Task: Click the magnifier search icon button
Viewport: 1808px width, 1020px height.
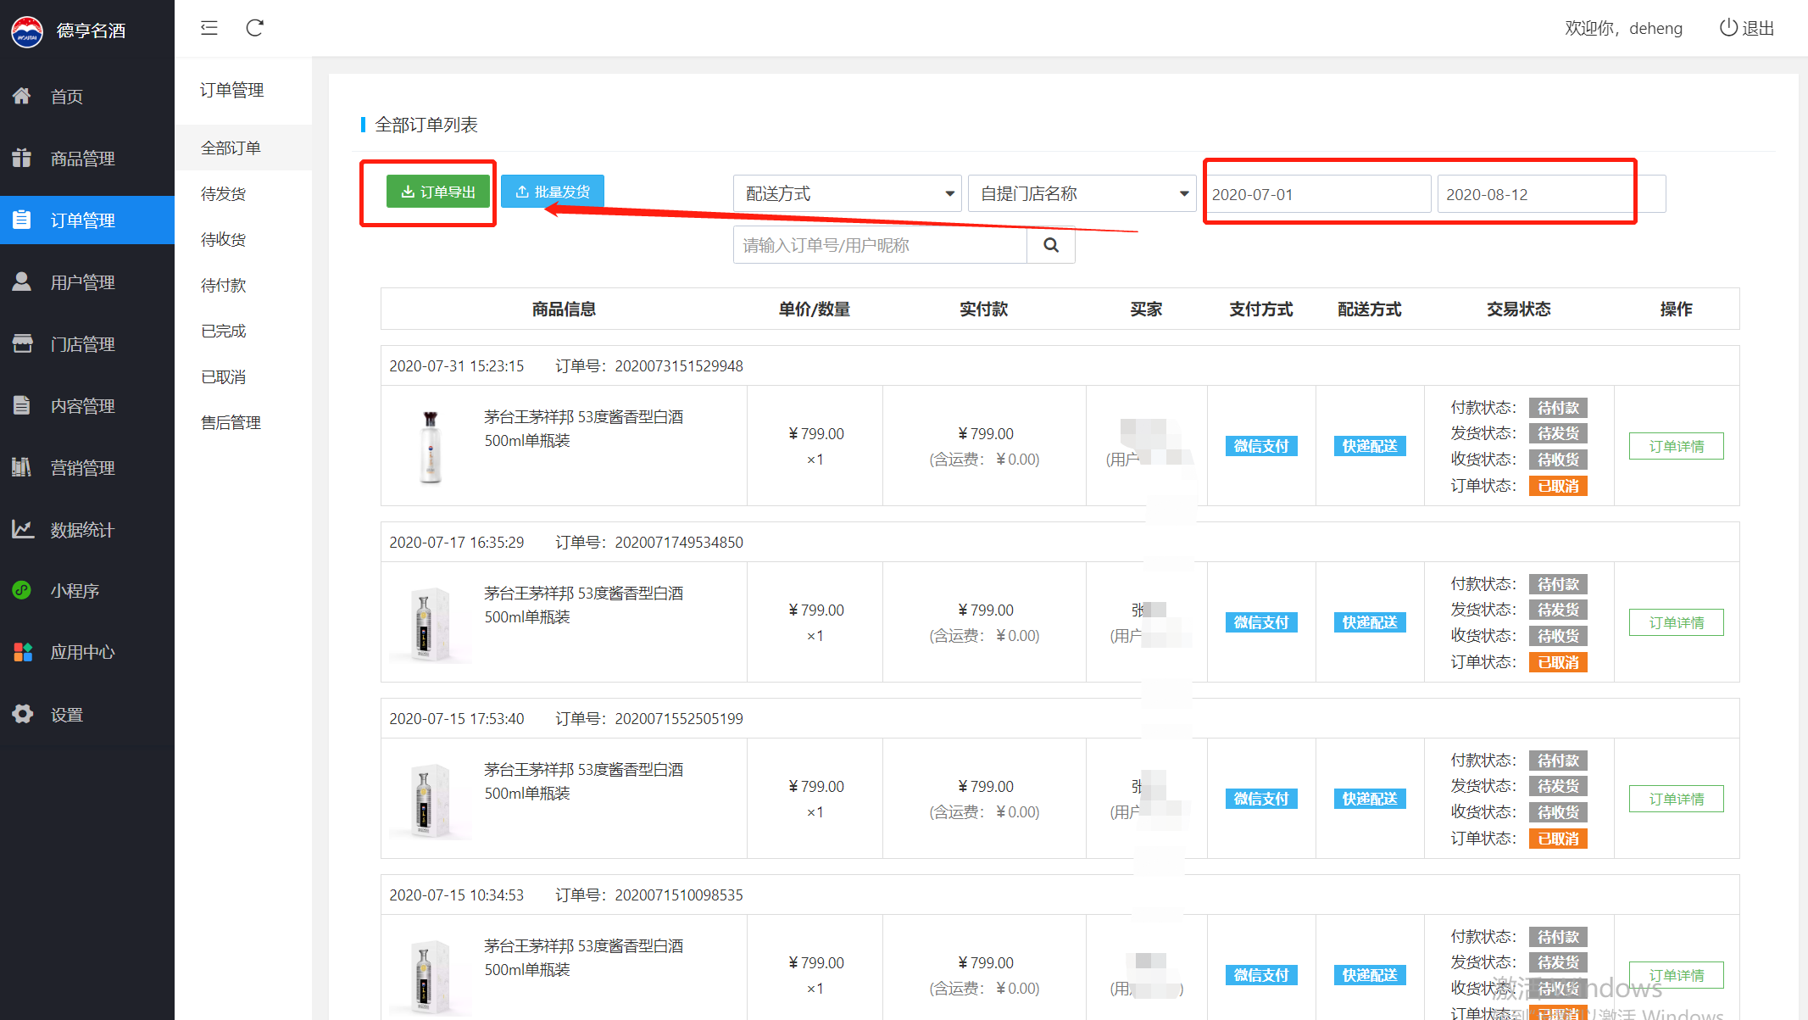Action: [x=1051, y=245]
